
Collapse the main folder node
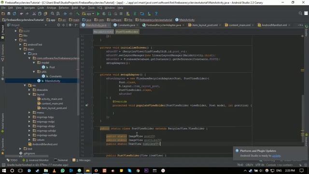pyautogui.click(x=20, y=49)
